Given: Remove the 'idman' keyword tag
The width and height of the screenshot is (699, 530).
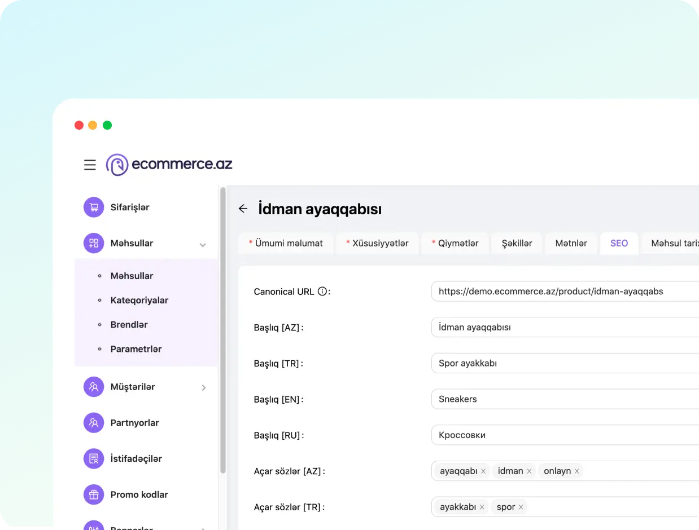Looking at the screenshot, I should 529,471.
